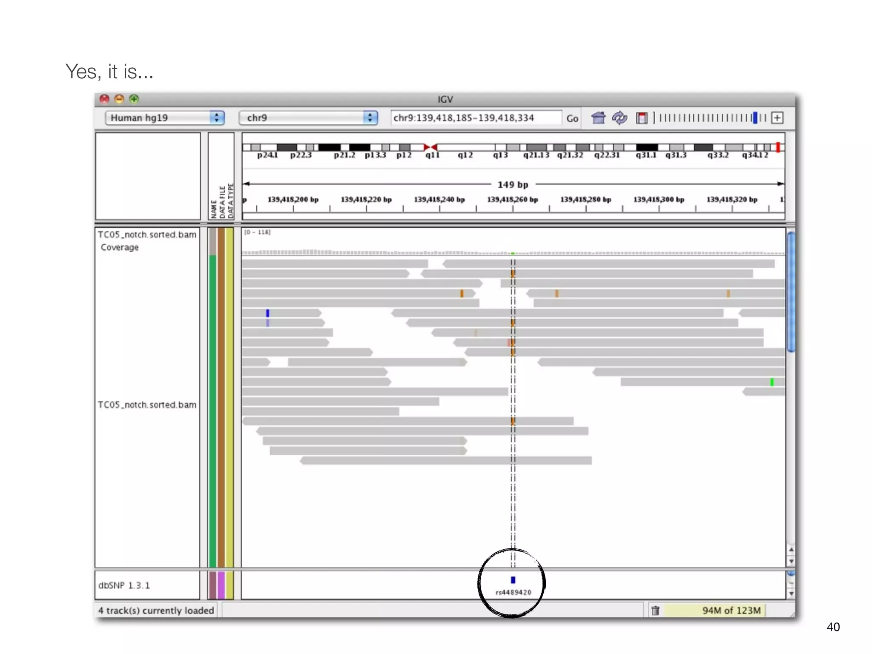Image resolution: width=872 pixels, height=654 pixels.
Task: Click the define region of interest icon
Action: (x=641, y=118)
